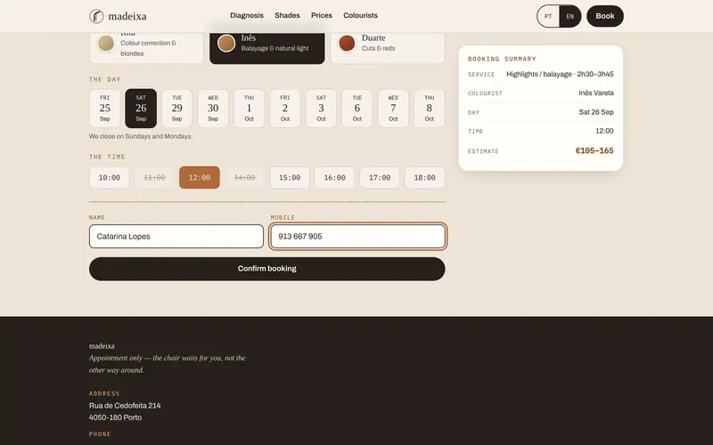This screenshot has height=445, width=713.
Task: Pick the 17:00 time slot
Action: tap(380, 177)
